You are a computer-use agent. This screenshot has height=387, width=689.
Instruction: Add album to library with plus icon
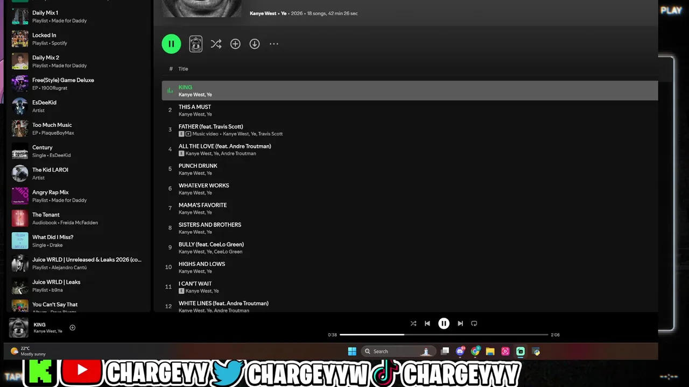point(235,44)
